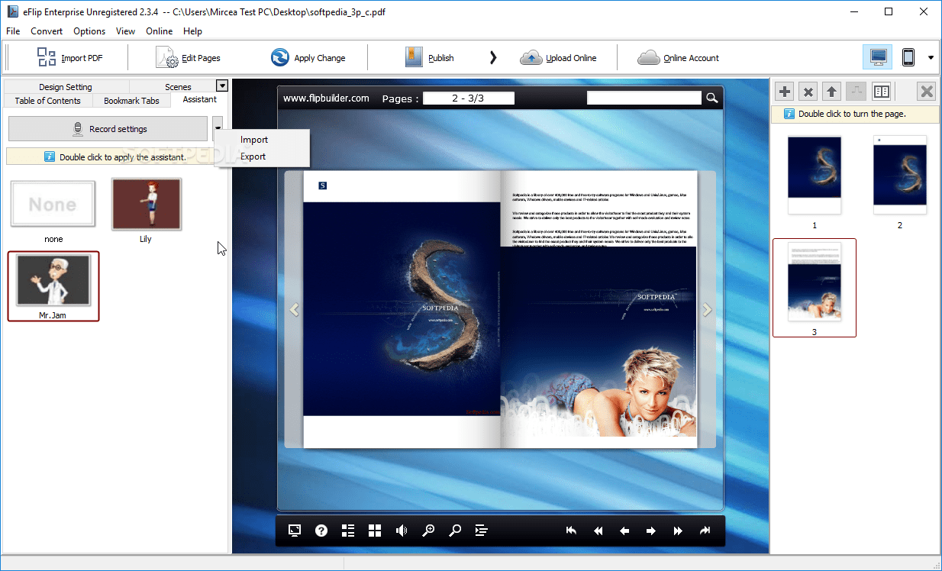Click the indented list icon in bottom bar
The height and width of the screenshot is (571, 942).
point(482,531)
